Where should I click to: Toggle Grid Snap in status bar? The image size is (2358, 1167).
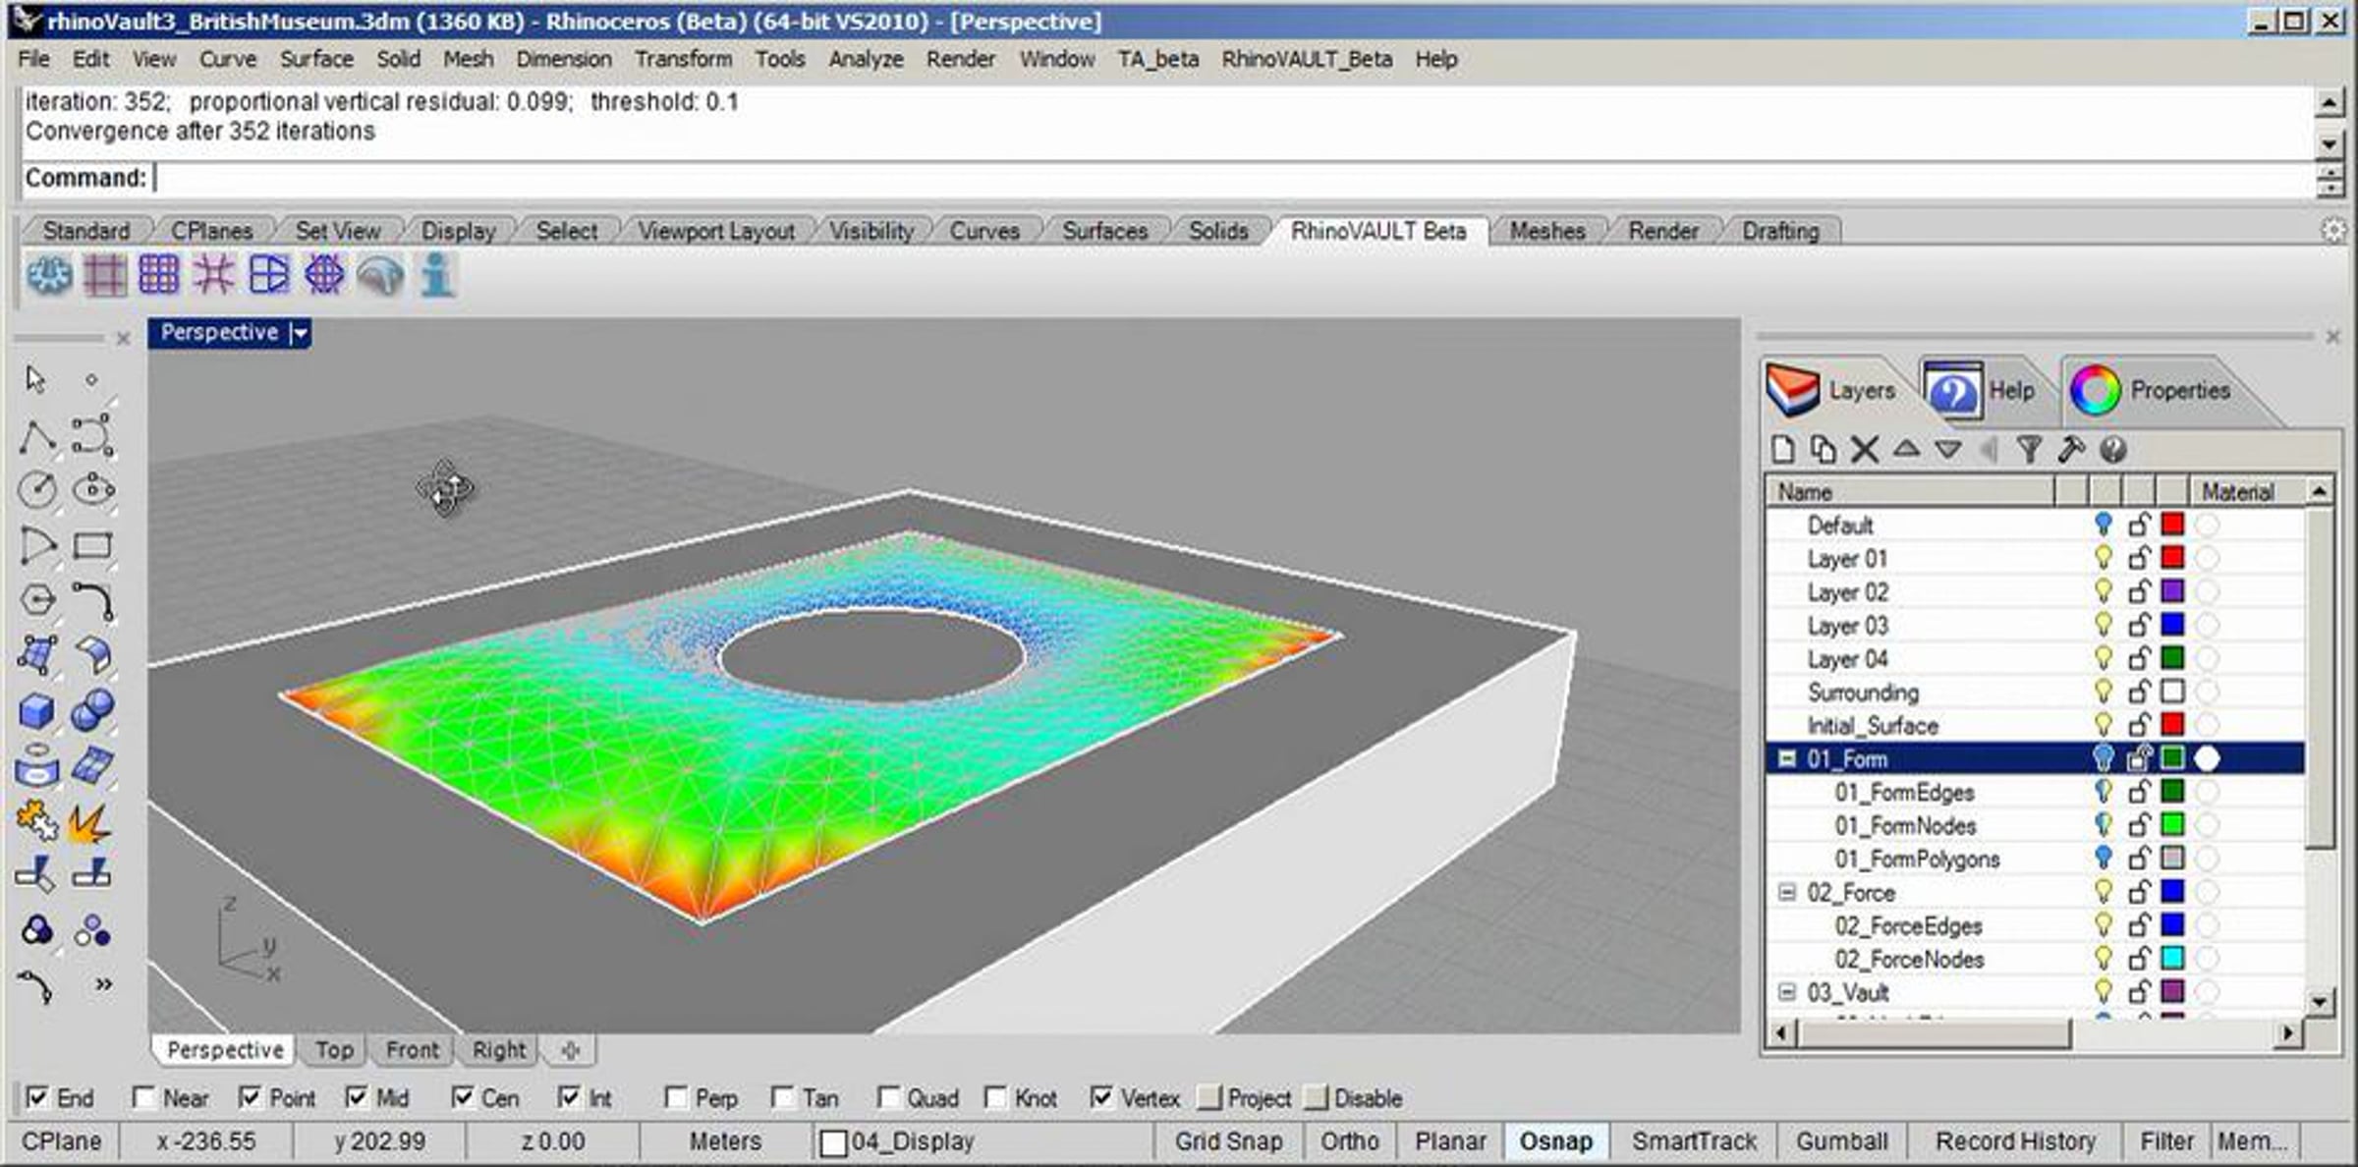(x=1228, y=1141)
